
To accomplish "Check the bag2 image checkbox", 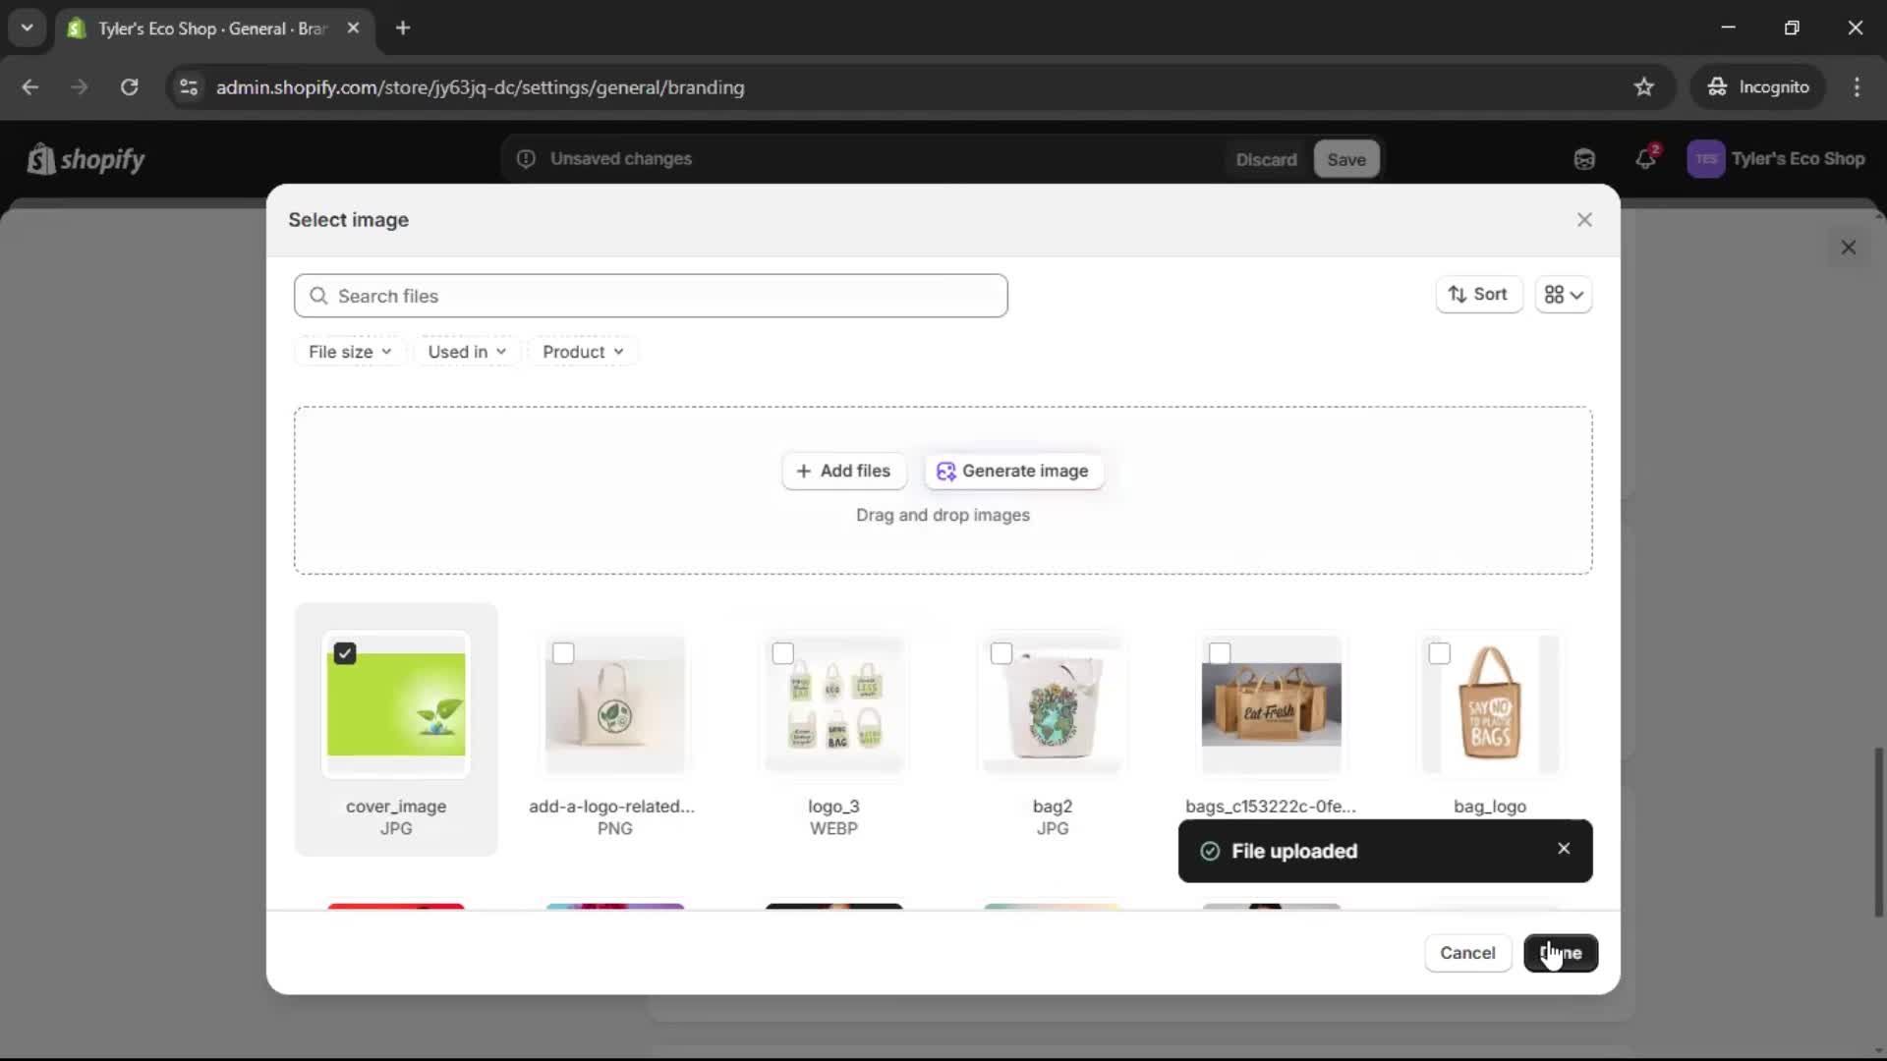I will [x=1001, y=654].
